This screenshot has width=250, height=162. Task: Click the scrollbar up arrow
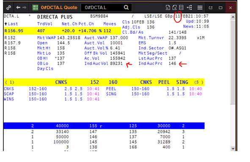pyautogui.click(x=233, y=17)
